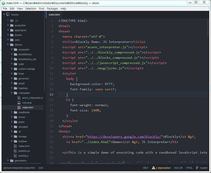
Task: Change the EUC-KR file encoding
Action: coord(178,168)
